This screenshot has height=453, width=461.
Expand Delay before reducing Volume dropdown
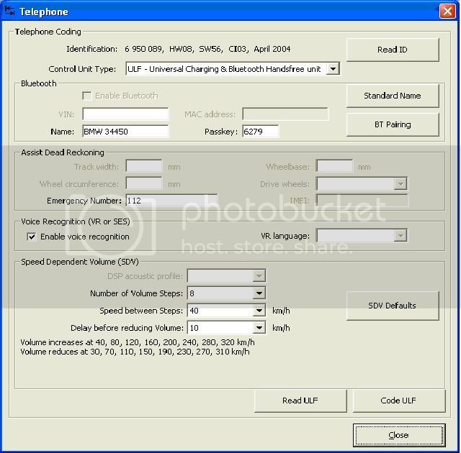tap(259, 328)
